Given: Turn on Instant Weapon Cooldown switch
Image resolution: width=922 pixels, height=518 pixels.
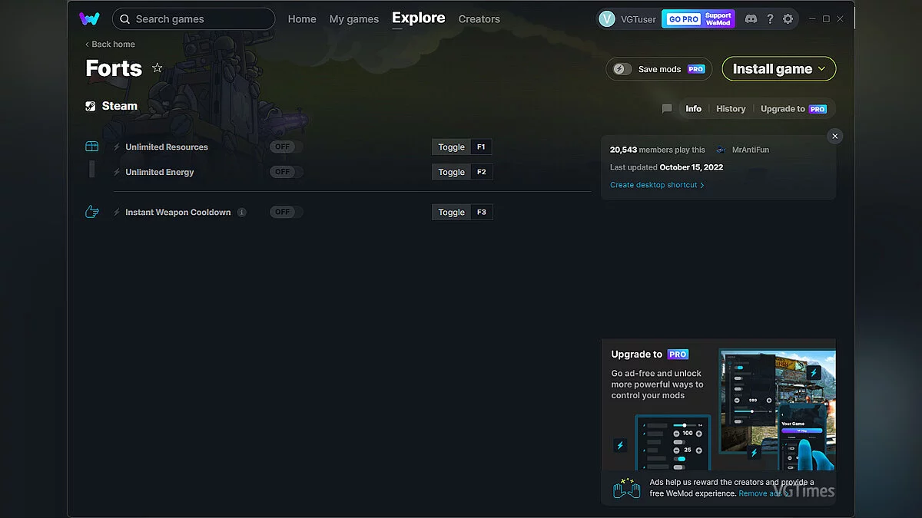Looking at the screenshot, I should [x=286, y=213].
